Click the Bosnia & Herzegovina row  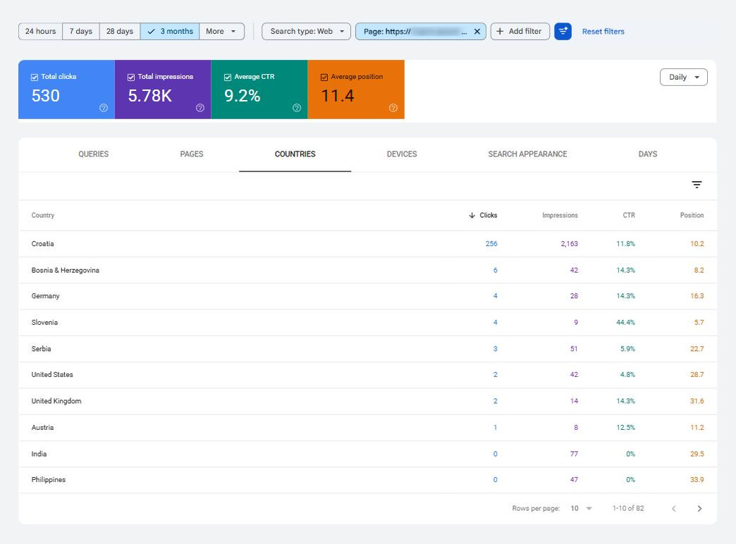(367, 270)
